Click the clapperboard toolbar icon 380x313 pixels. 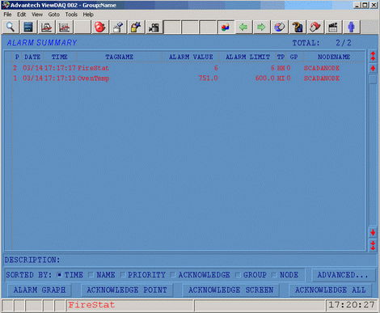click(x=333, y=27)
